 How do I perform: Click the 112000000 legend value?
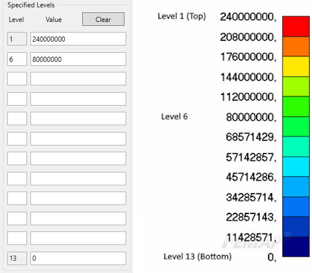pyautogui.click(x=248, y=97)
